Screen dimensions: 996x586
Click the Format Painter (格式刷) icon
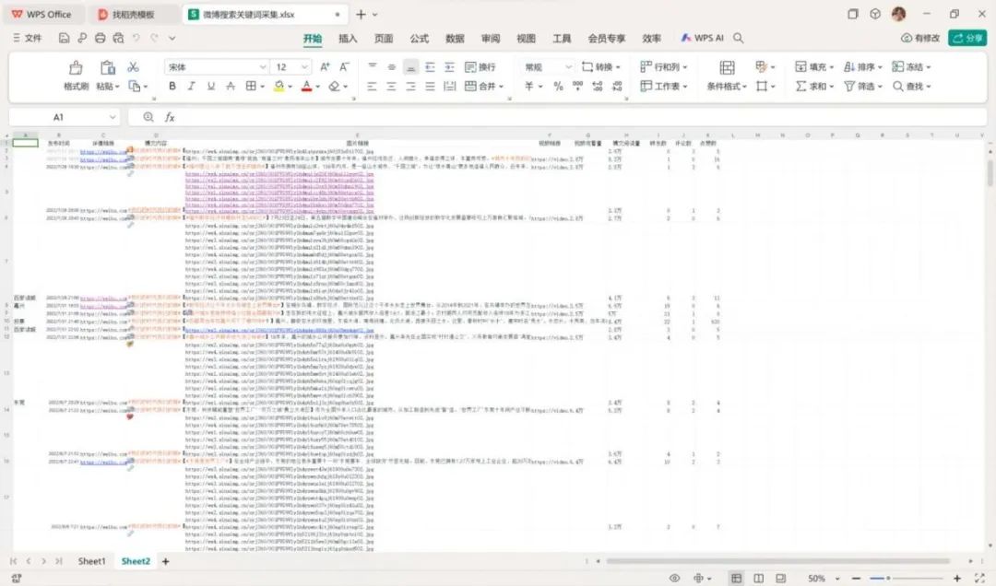76,68
